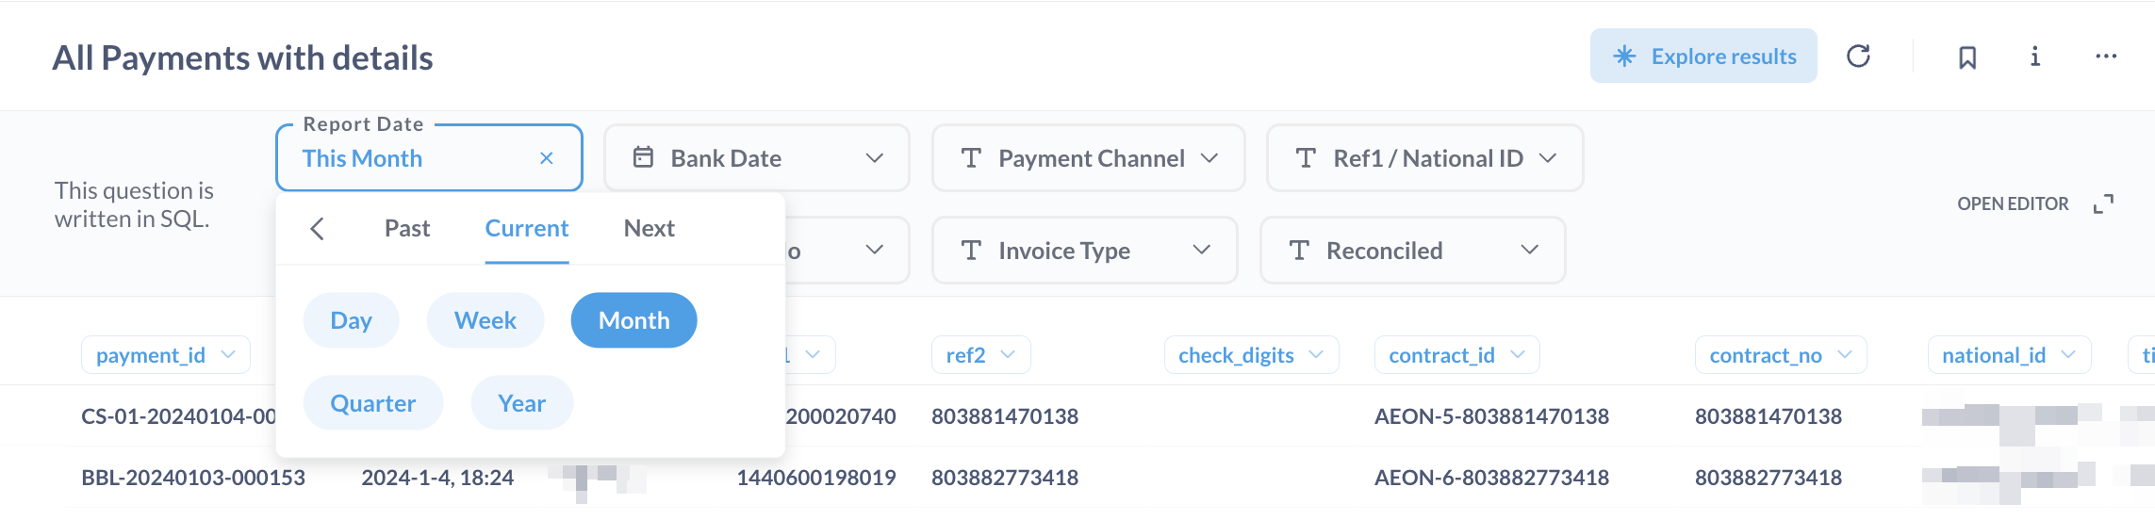2155x520 pixels.
Task: Switch to the Next tab
Action: point(649,229)
